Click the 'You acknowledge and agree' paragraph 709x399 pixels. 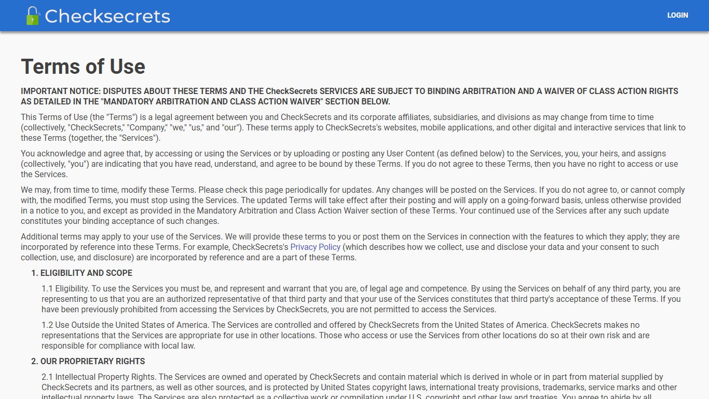point(349,164)
